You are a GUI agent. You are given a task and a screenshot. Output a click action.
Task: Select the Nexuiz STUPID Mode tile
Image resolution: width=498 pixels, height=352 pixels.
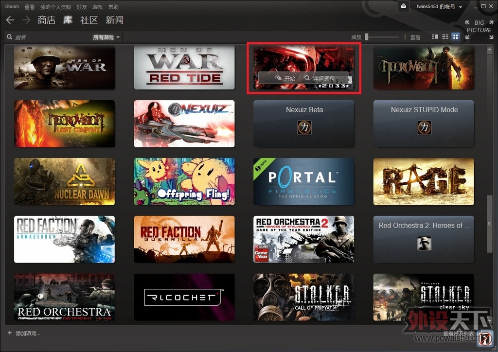coord(424,124)
